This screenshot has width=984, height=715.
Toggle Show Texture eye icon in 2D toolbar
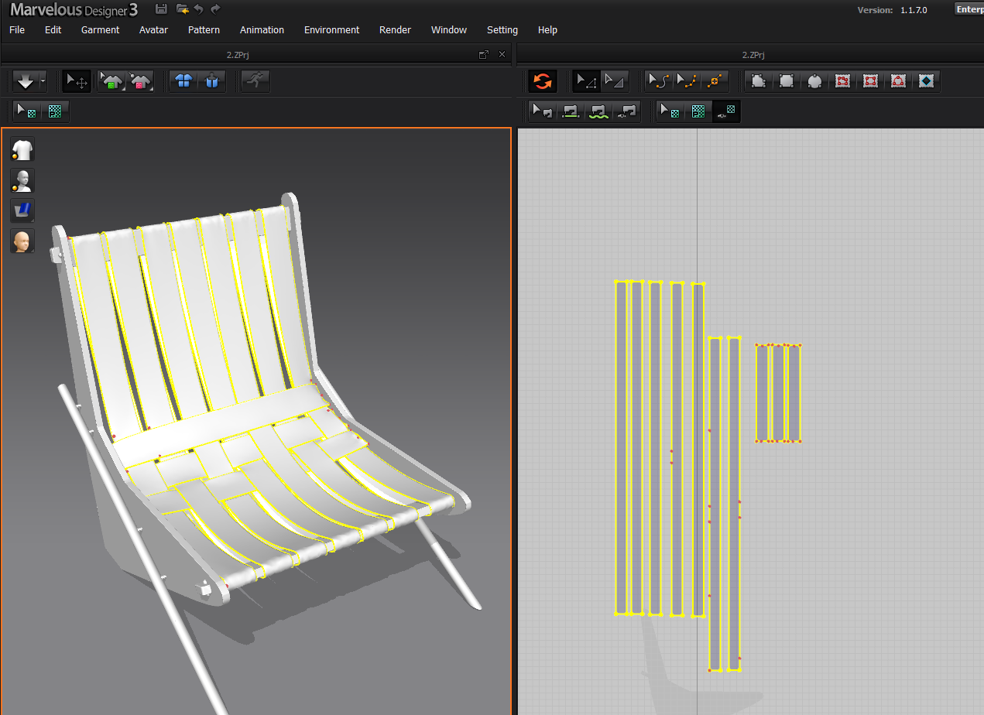click(726, 111)
